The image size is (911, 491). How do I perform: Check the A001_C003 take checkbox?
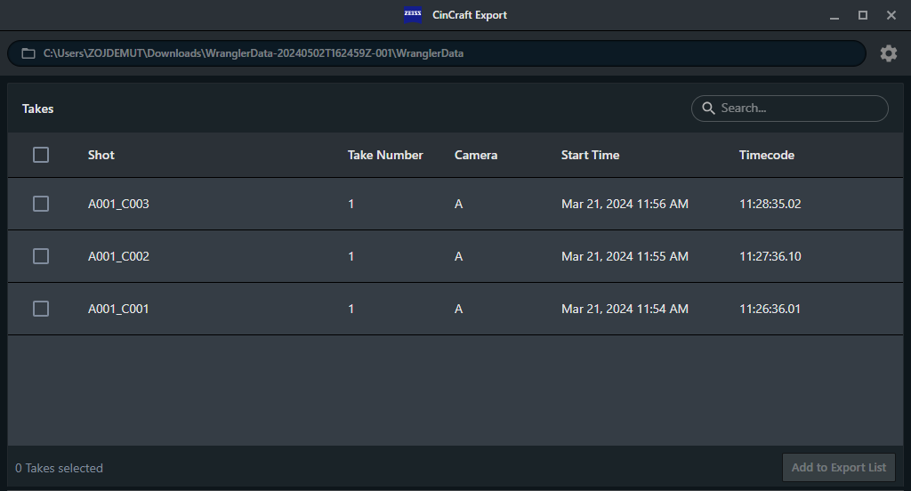(41, 204)
